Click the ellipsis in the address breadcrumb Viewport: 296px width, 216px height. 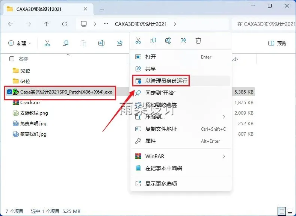[x=106, y=24]
